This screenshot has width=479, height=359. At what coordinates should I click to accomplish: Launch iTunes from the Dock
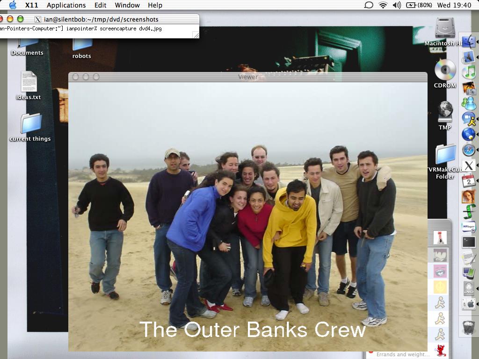(x=469, y=72)
